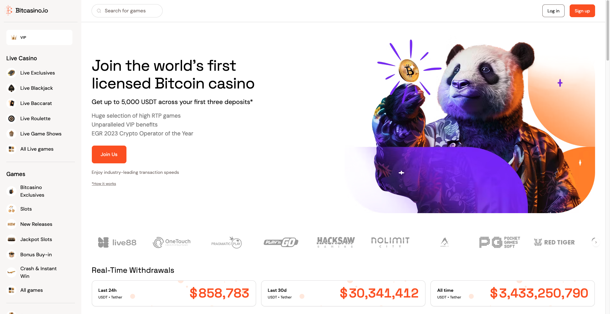The image size is (610, 314).
Task: Click the Join Us button
Action: pos(109,154)
